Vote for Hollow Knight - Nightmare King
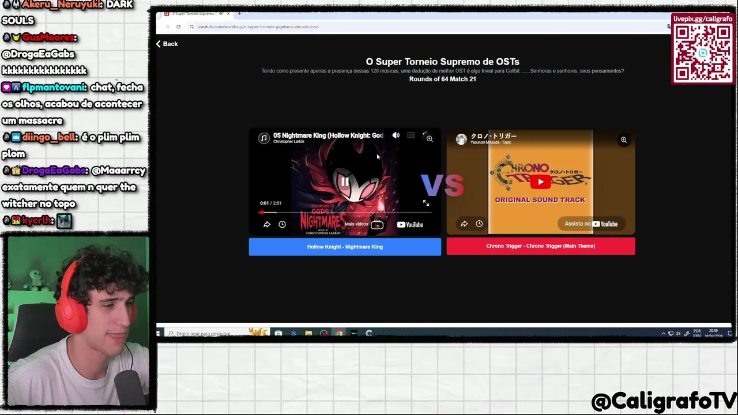 (345, 247)
